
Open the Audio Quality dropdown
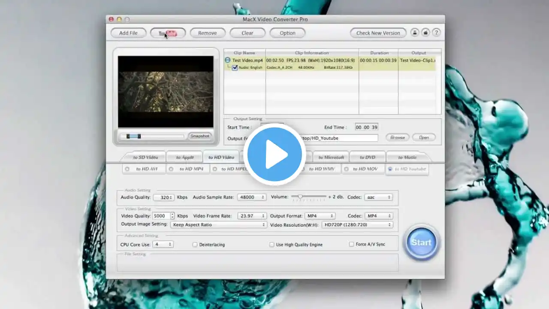163,197
